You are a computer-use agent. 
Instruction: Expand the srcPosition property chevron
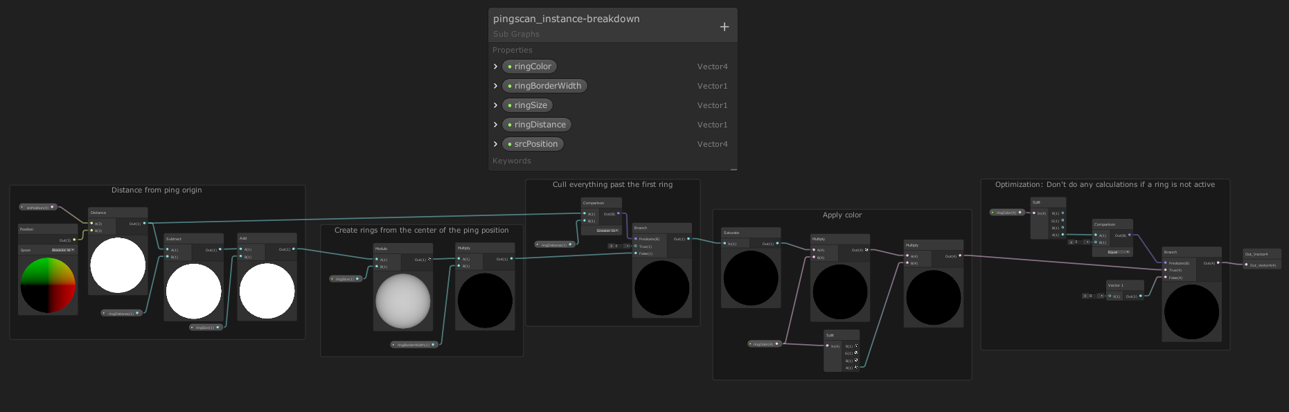pyautogui.click(x=496, y=144)
